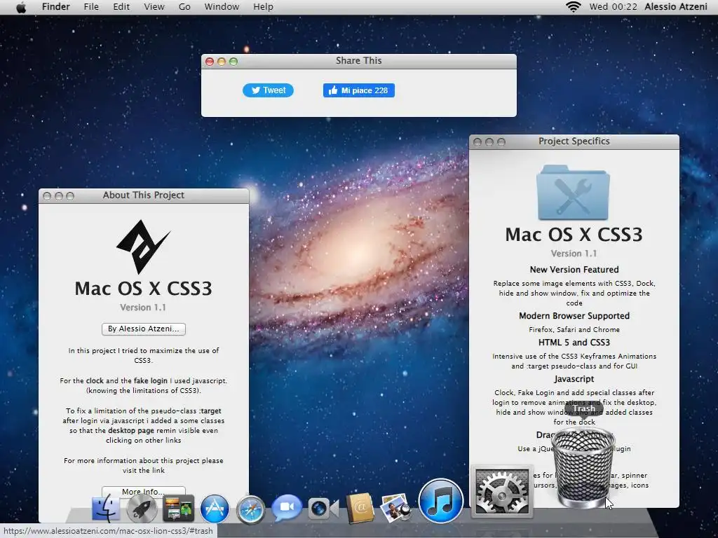The image size is (718, 538).
Task: Launch Safari compass from the dock
Action: (x=250, y=509)
